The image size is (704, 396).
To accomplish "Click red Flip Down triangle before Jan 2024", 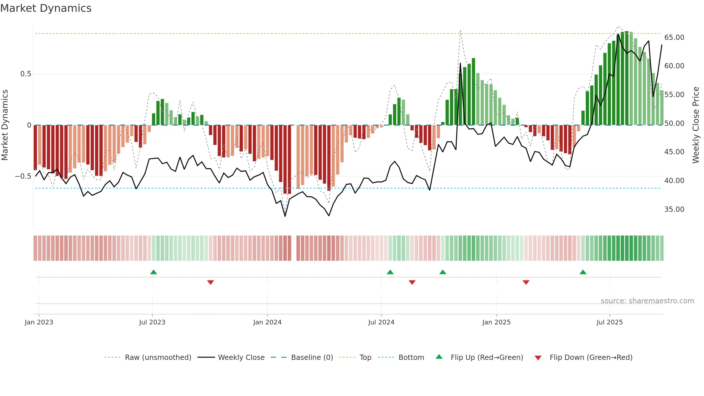I will pos(211,282).
